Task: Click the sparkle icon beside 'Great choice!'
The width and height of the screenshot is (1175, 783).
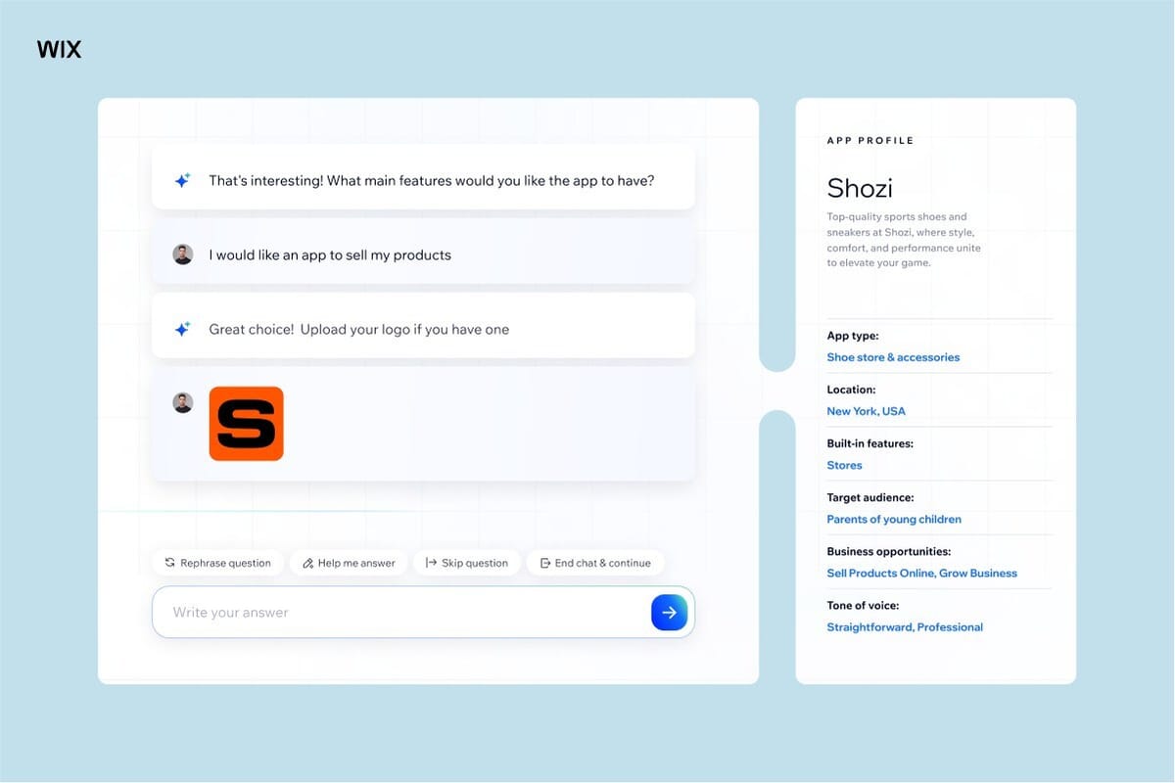Action: [182, 330]
